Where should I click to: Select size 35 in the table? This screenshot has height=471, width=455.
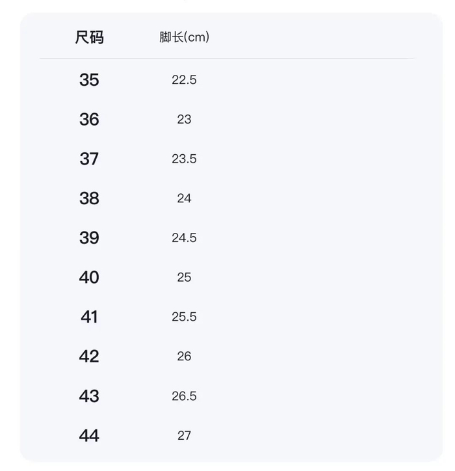pyautogui.click(x=89, y=80)
